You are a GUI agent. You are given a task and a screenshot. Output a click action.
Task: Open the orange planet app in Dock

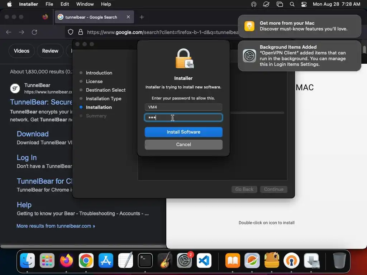click(x=252, y=260)
